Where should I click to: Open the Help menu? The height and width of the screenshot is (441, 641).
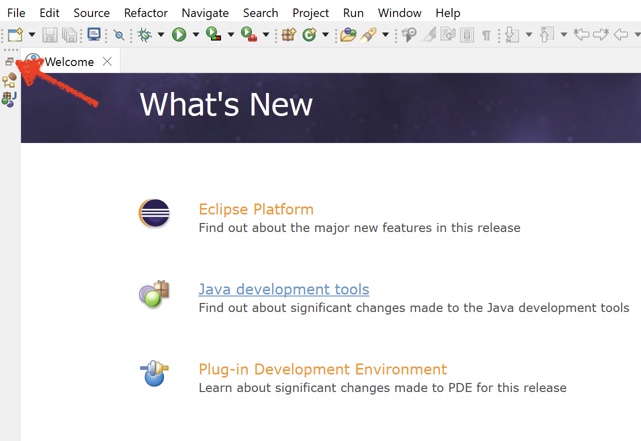tap(447, 13)
